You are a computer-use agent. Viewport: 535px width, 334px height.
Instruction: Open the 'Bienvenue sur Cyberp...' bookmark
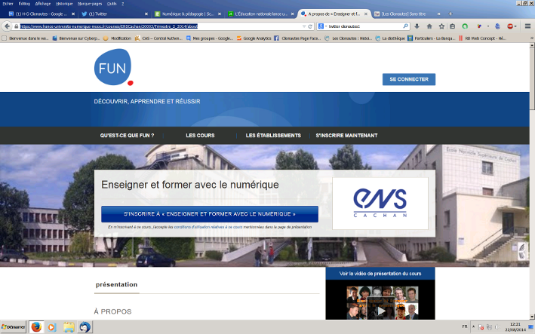75,38
